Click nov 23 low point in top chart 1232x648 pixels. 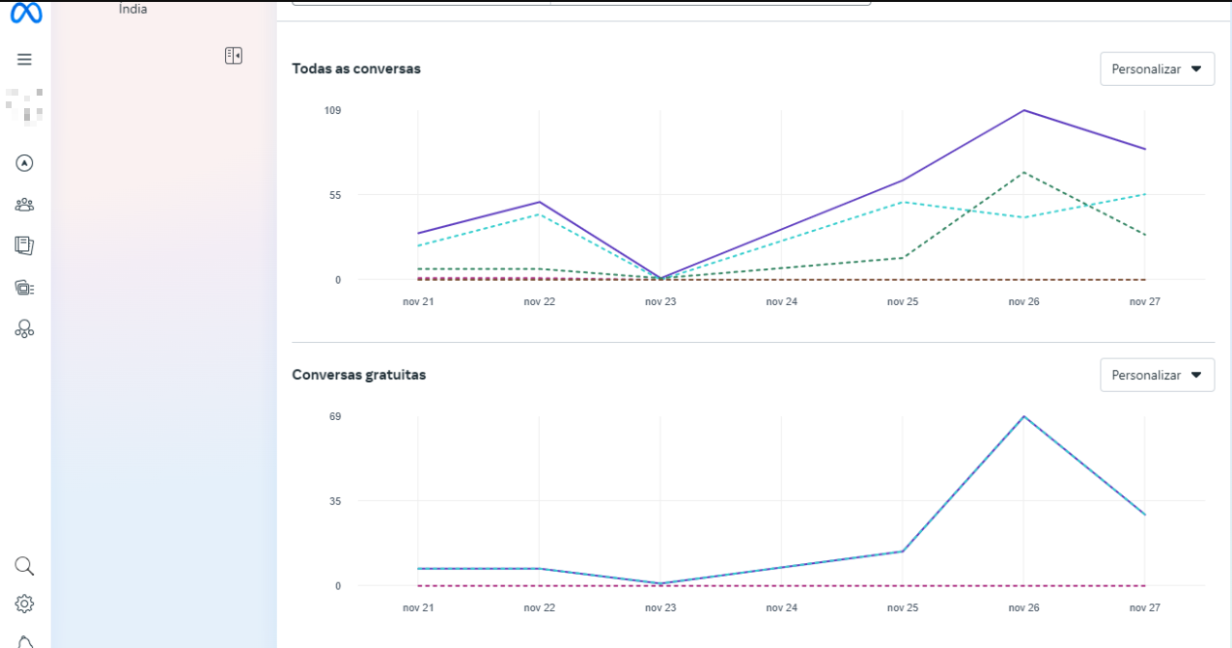[x=660, y=278]
